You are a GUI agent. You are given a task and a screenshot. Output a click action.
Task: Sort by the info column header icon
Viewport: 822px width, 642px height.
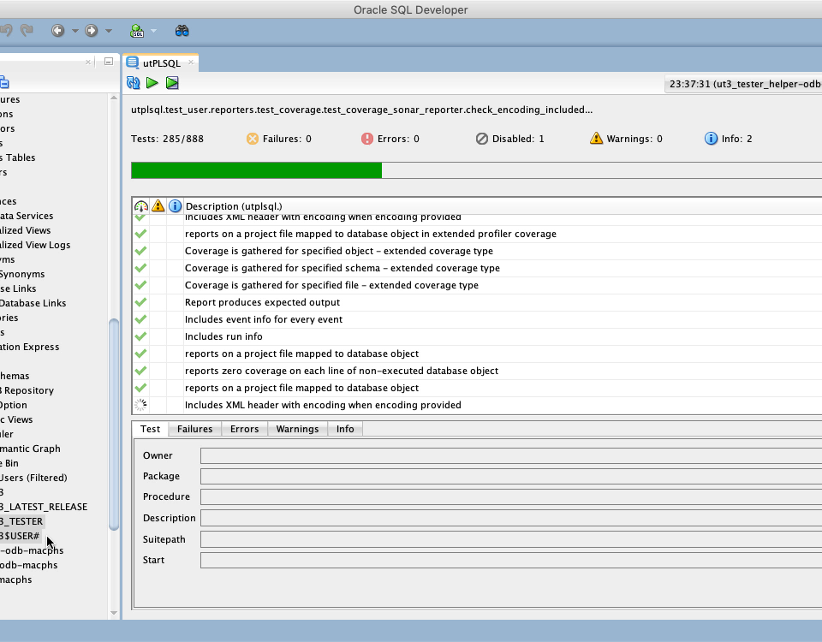[175, 206]
